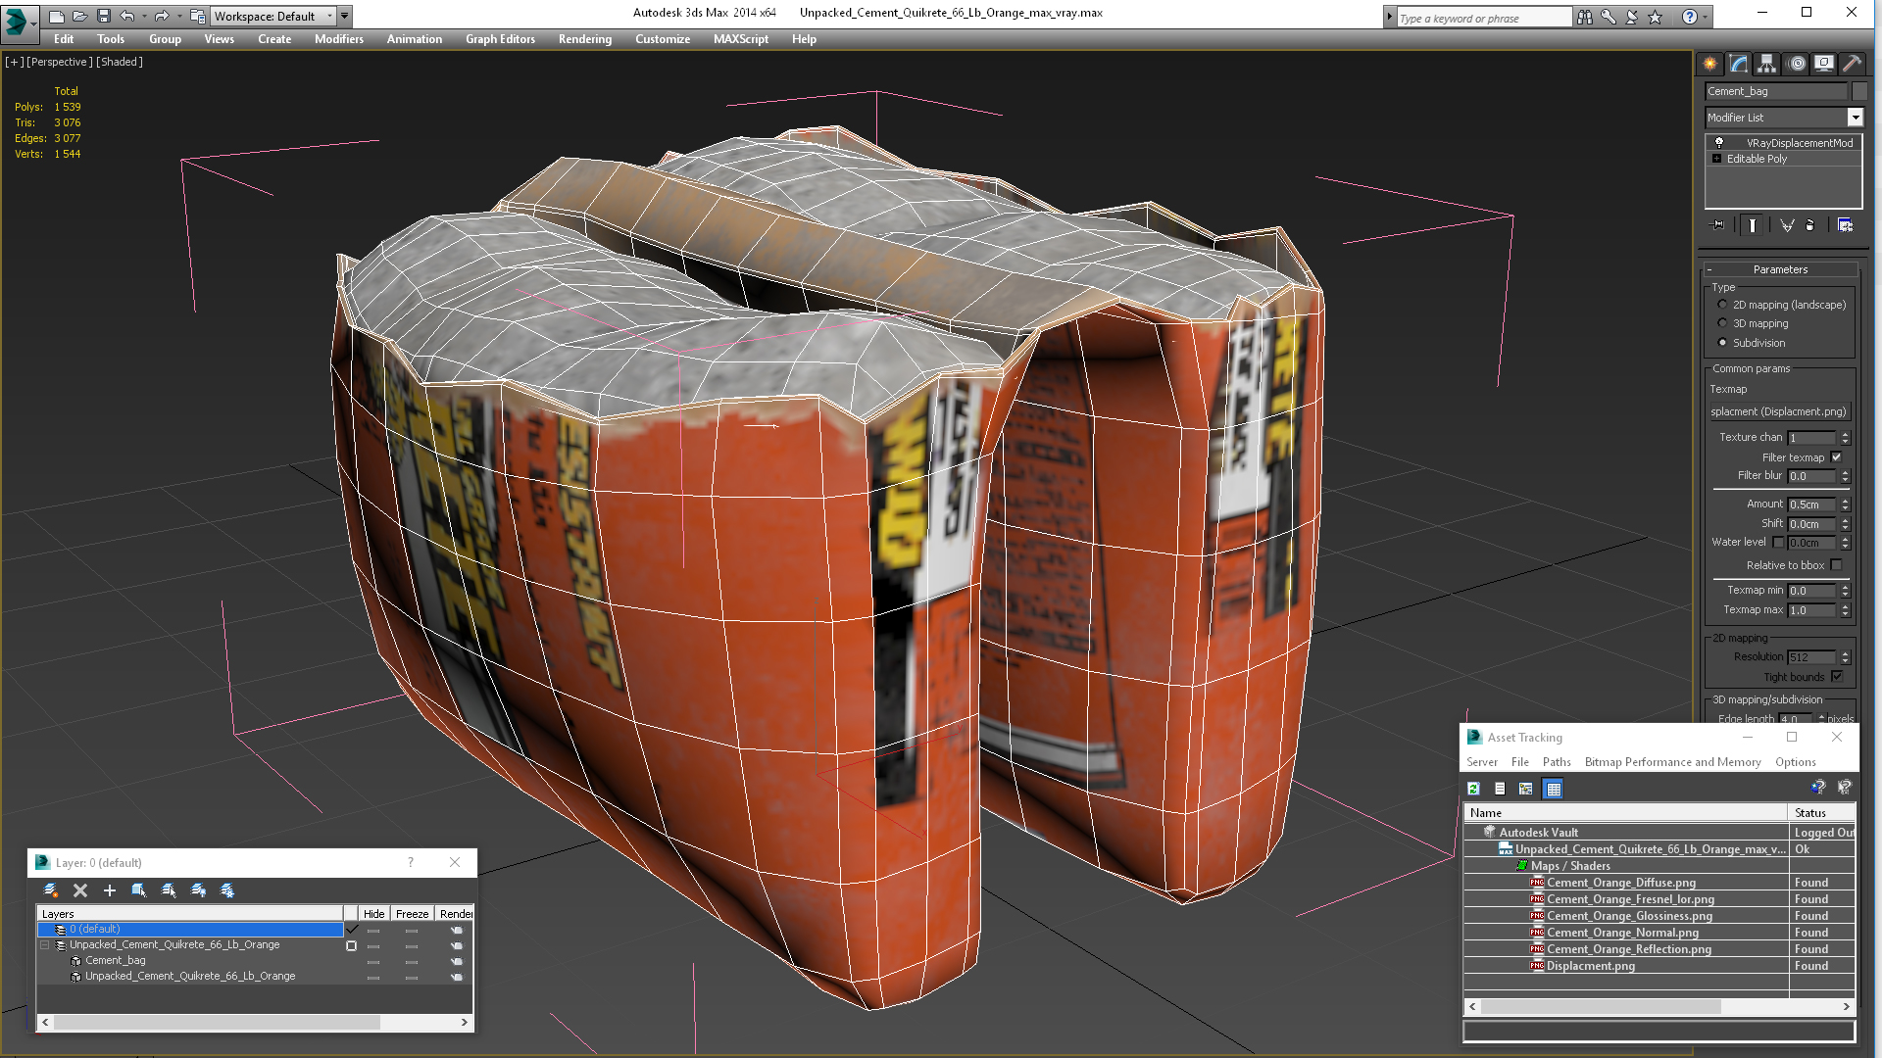The height and width of the screenshot is (1058, 1882).
Task: Click Resolution spinner arrows
Action: pyautogui.click(x=1845, y=657)
